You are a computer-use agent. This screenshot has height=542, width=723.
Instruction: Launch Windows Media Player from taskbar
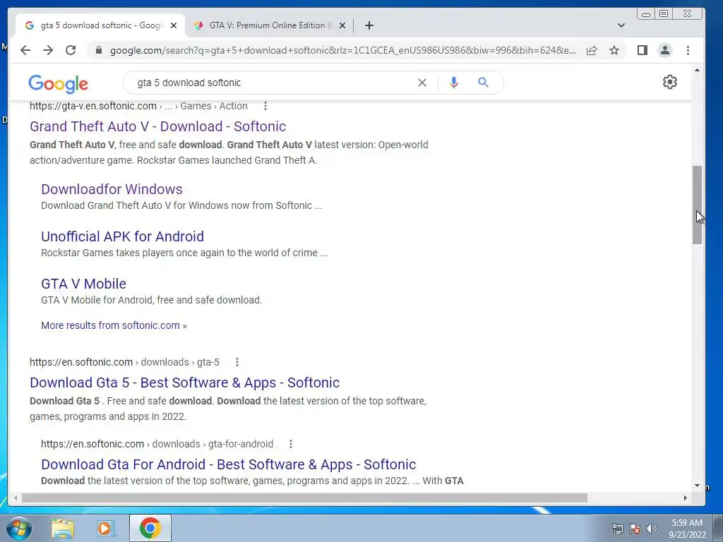[x=106, y=528]
